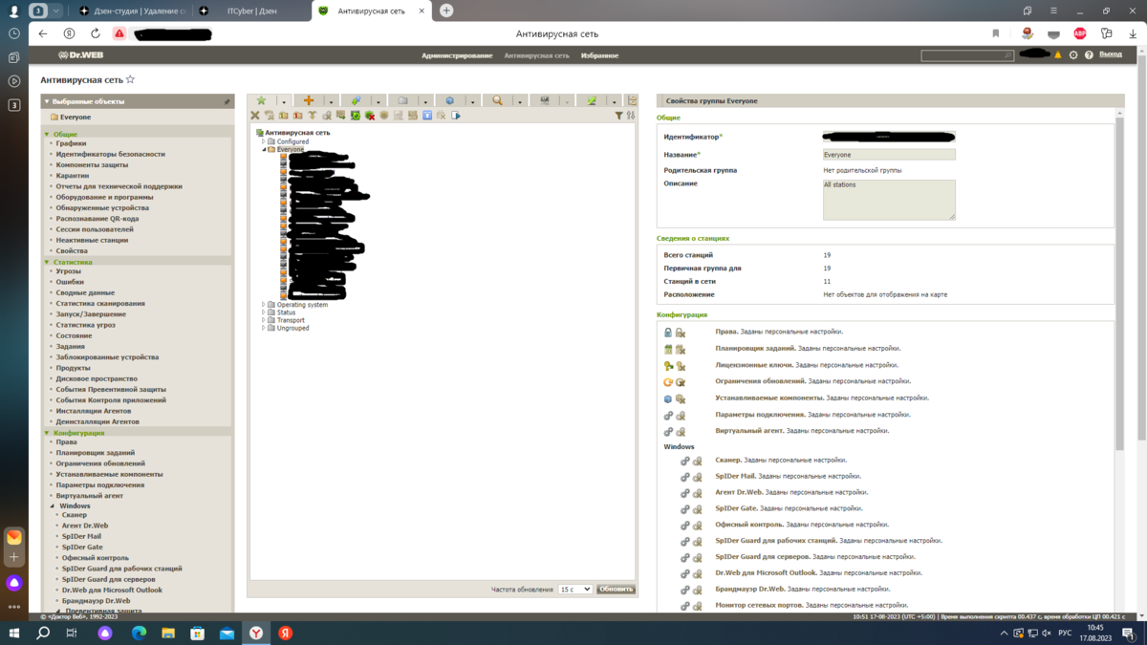The height and width of the screenshot is (645, 1147).
Task: Click the hierarchy tree icon at the toolbar's right end
Action: (x=632, y=100)
